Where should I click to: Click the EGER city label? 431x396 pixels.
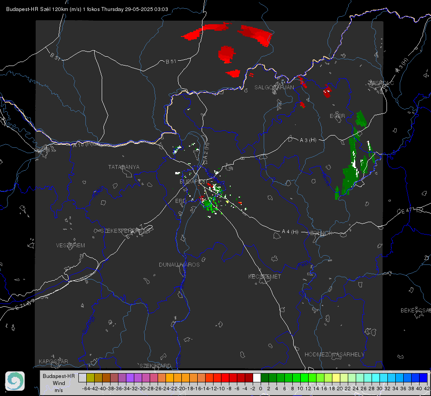point(337,116)
